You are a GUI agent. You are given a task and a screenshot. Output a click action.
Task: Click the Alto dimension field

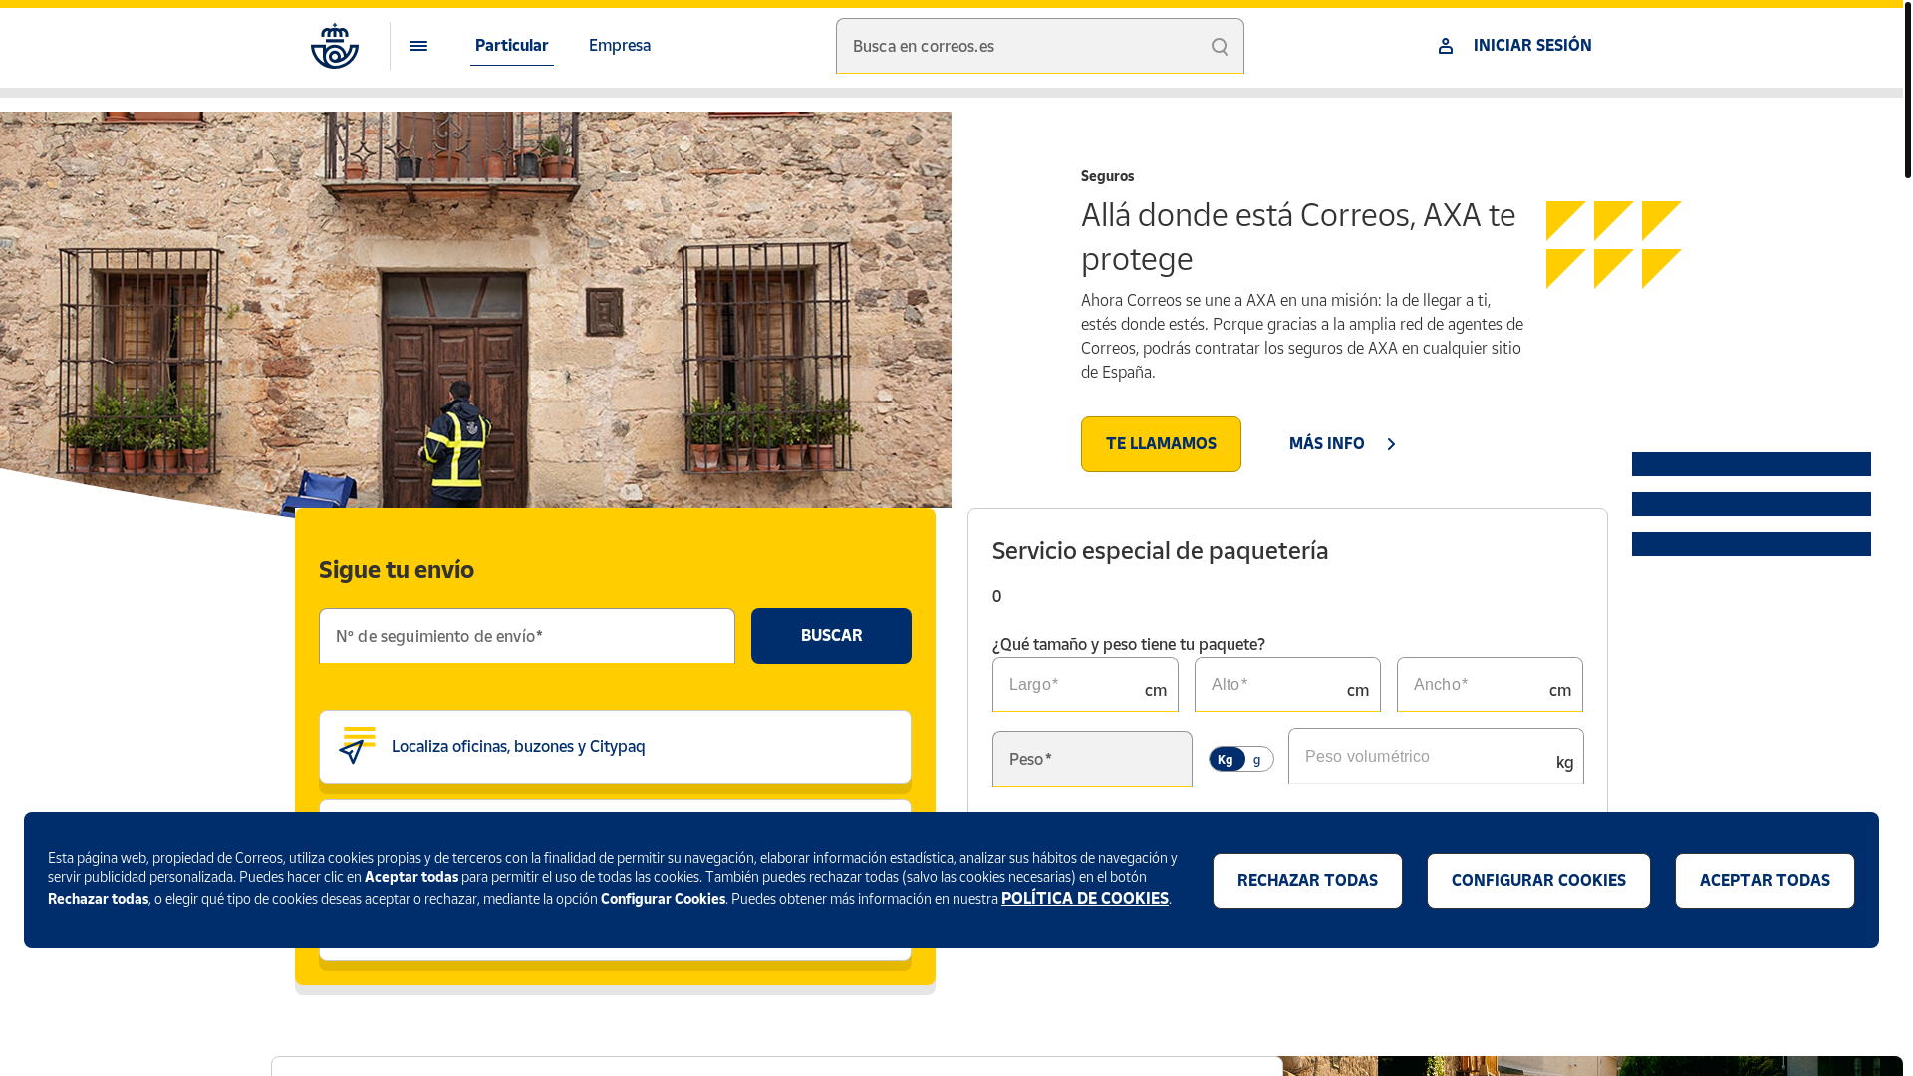tap(1287, 684)
